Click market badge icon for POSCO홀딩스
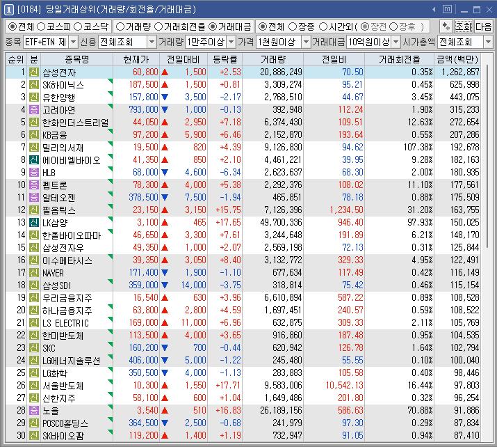Image resolution: width=497 pixels, height=447 pixels. 34,423
